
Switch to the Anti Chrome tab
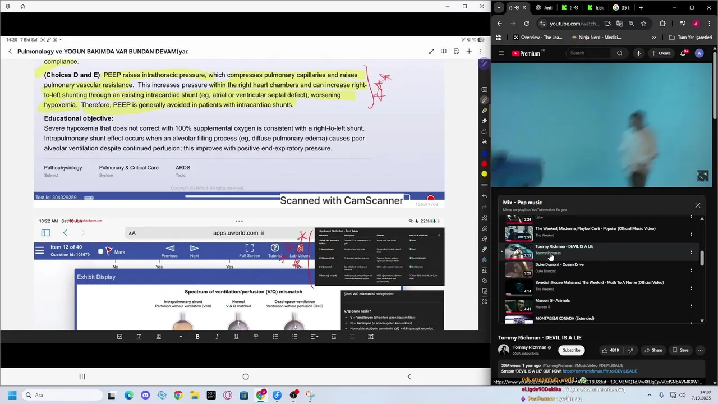tap(544, 8)
